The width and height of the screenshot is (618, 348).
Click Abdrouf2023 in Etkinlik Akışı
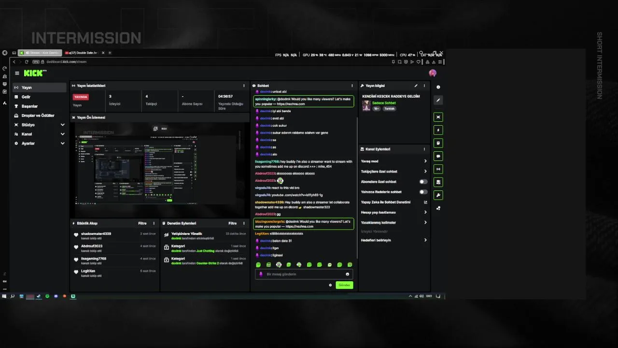(x=92, y=246)
